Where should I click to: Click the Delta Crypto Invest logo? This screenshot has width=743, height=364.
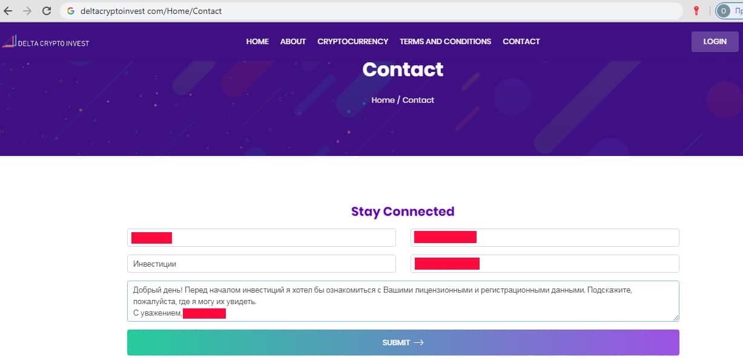pos(45,42)
